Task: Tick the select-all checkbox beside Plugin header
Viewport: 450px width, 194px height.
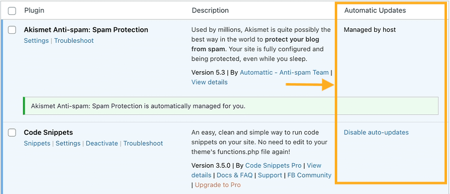Action: click(x=12, y=11)
